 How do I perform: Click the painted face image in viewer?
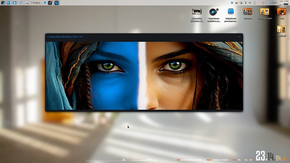click(144, 76)
